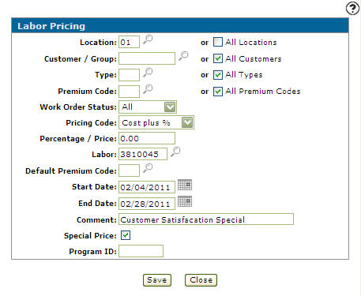Click the Default Premium Code lookup icon
Screen dimensions: 361x296
point(148,168)
